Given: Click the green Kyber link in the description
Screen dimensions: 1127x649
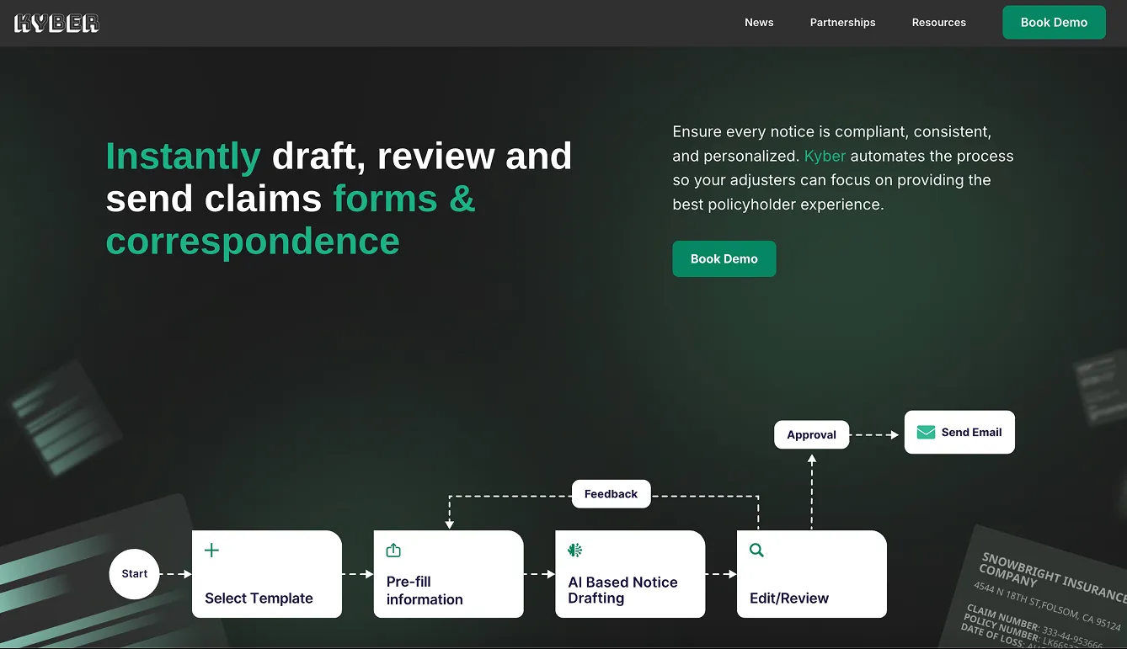Looking at the screenshot, I should 825,156.
